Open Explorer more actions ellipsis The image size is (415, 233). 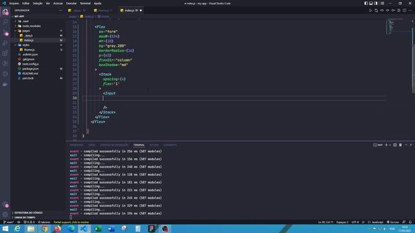60,10
